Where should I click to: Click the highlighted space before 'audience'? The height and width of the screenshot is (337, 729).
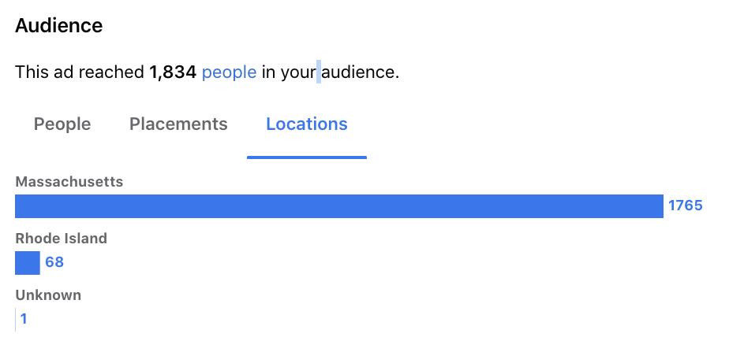point(319,72)
